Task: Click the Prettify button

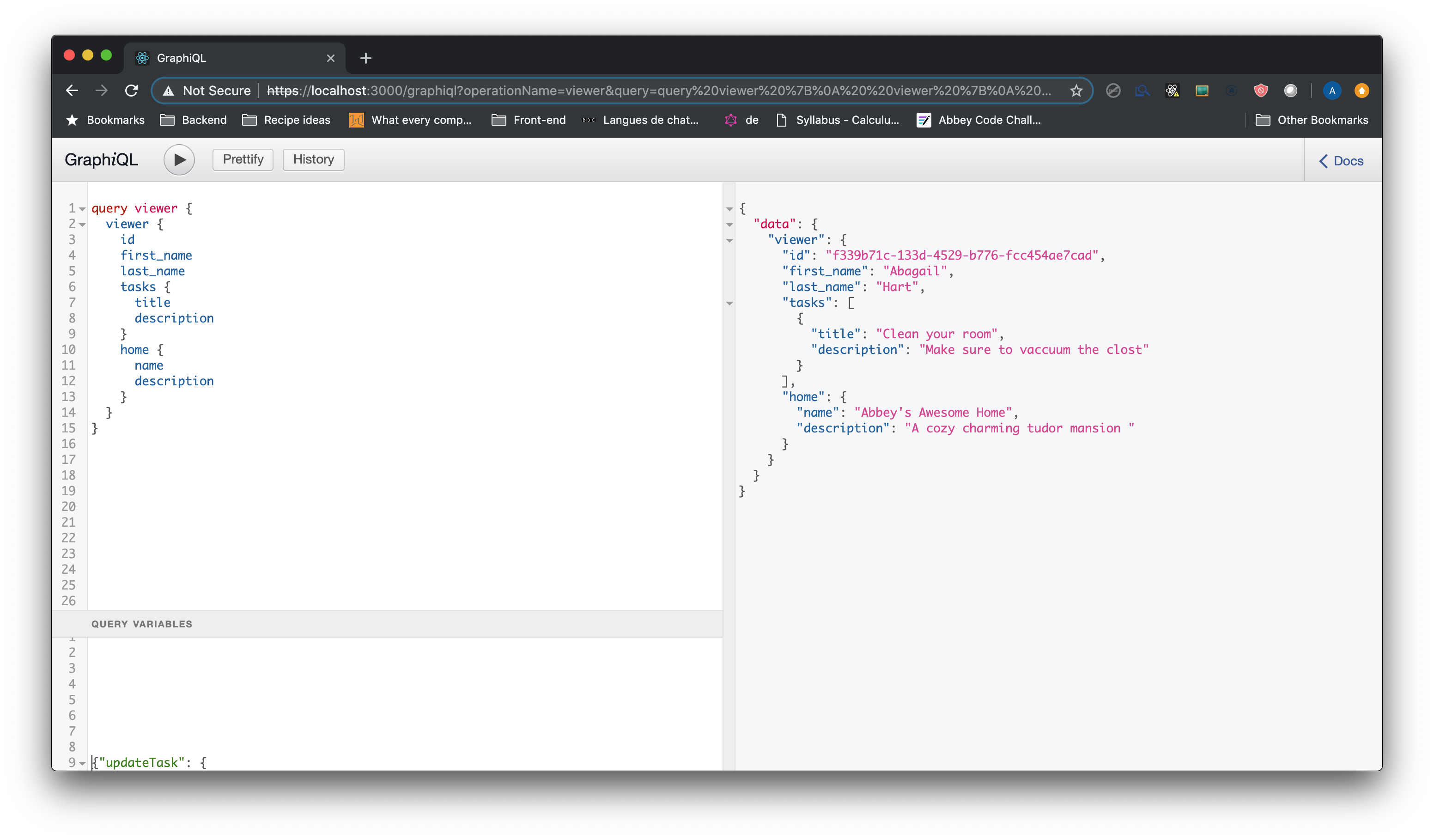Action: [x=243, y=159]
